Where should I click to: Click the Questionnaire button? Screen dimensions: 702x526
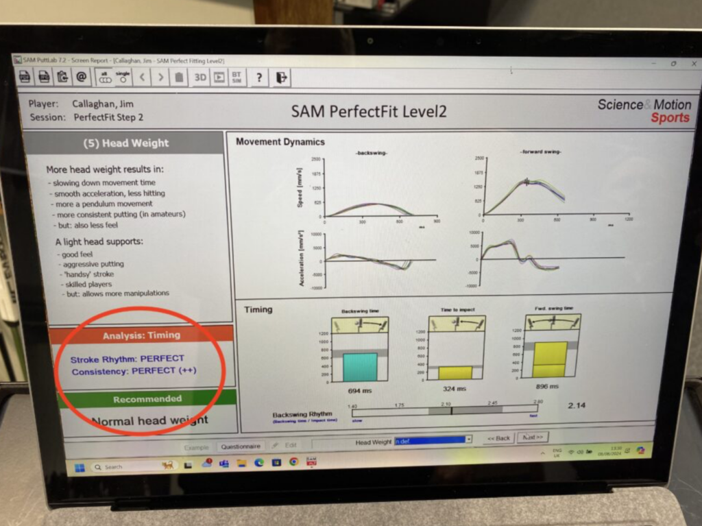[x=241, y=446]
